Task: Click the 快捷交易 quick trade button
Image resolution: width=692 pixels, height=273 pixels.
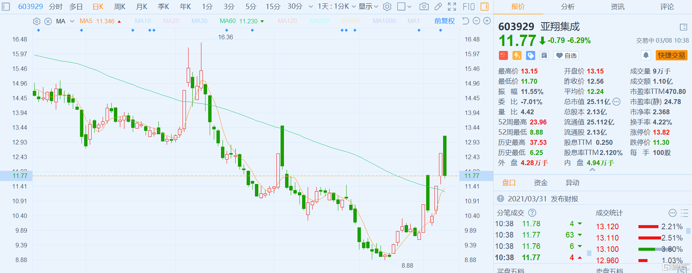Action: (x=671, y=55)
